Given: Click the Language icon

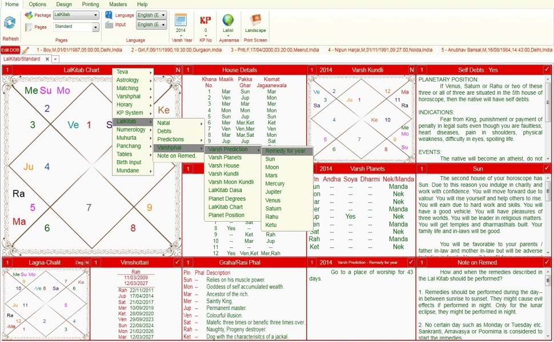Looking at the screenshot, I should 109,15.
